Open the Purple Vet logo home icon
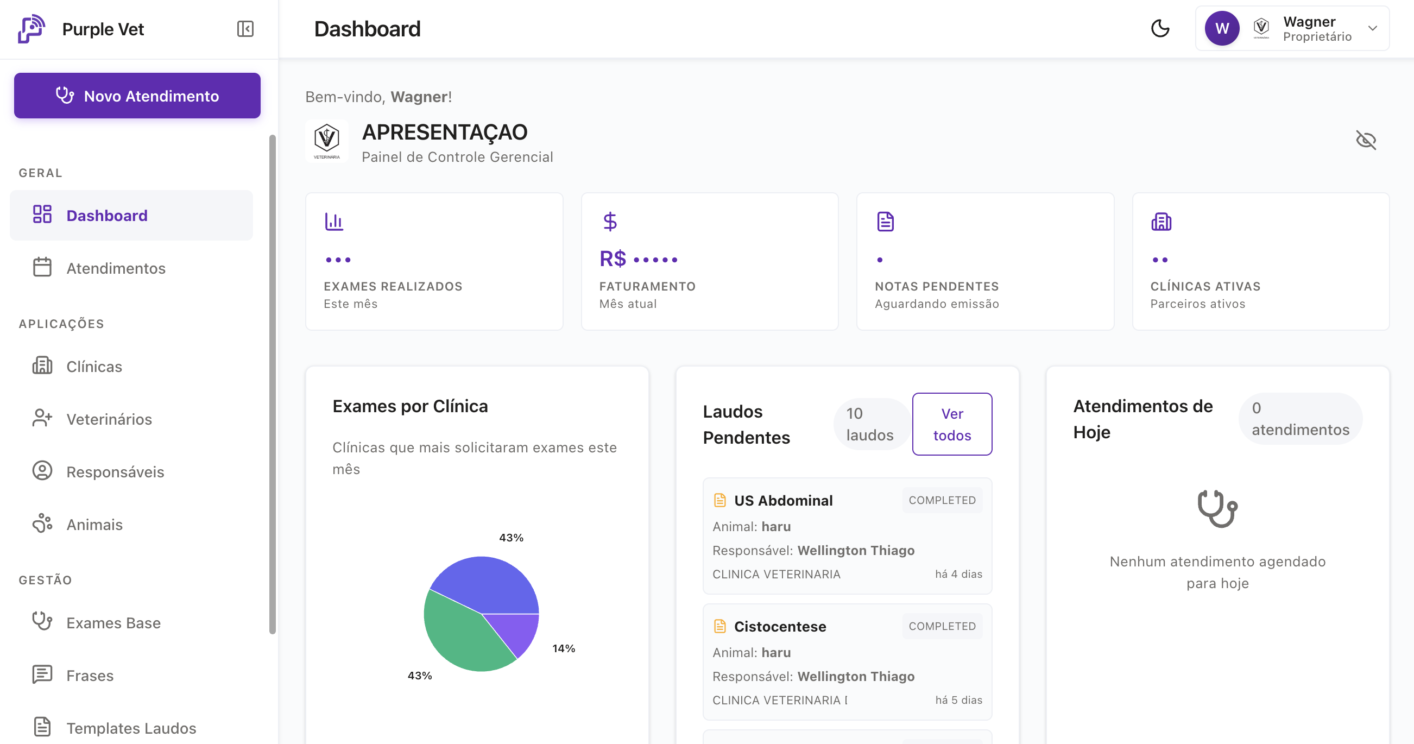The height and width of the screenshot is (744, 1414). 31,29
